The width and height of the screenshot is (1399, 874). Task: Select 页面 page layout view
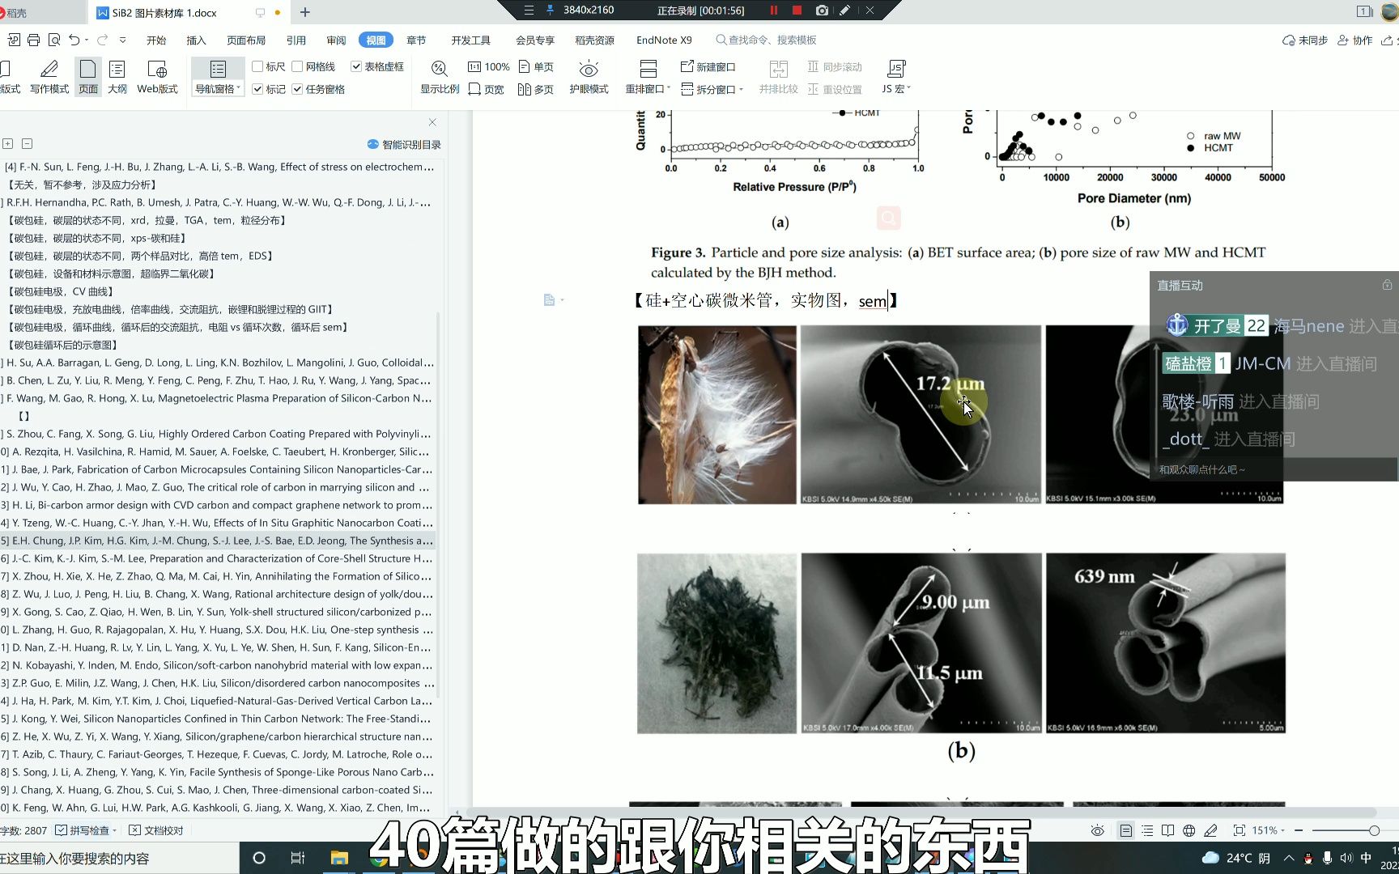[88, 78]
